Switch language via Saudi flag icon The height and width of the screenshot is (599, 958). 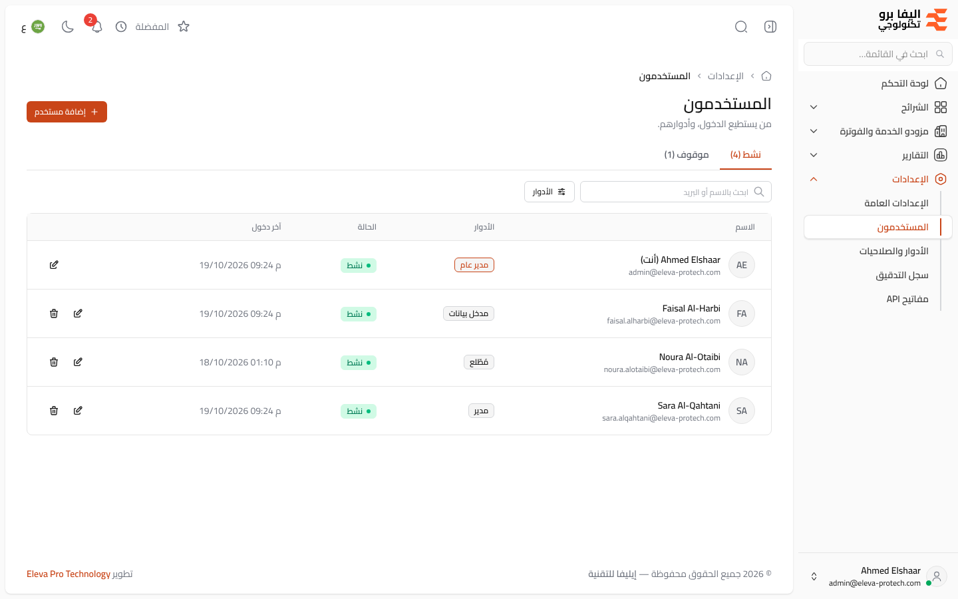point(38,27)
